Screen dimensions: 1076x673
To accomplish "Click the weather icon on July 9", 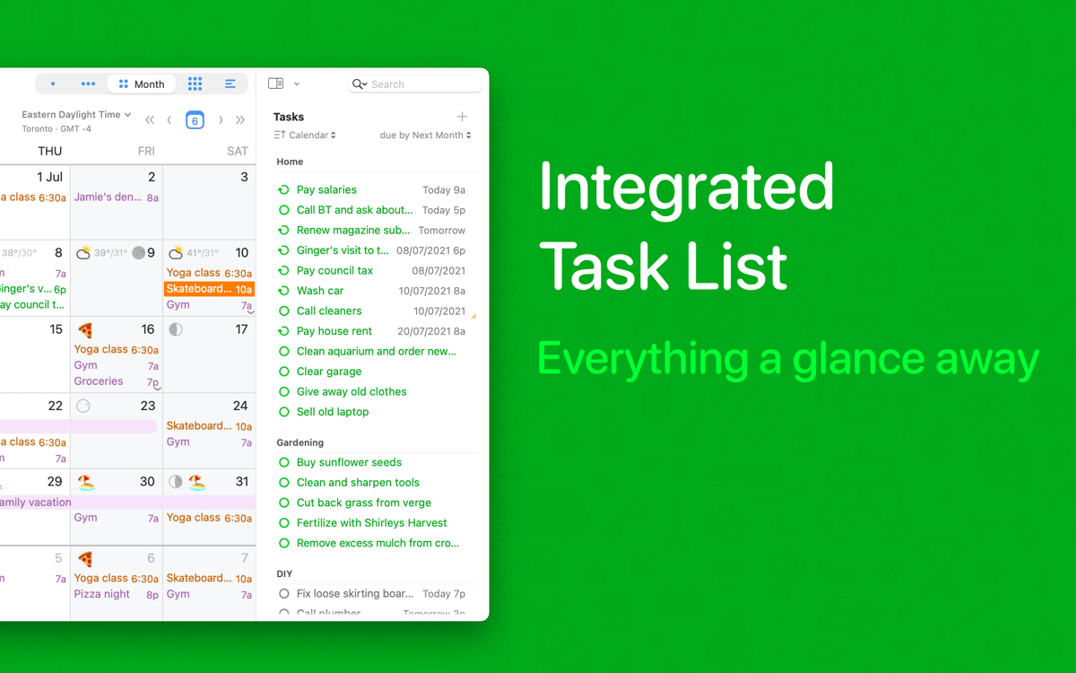I will (x=82, y=253).
